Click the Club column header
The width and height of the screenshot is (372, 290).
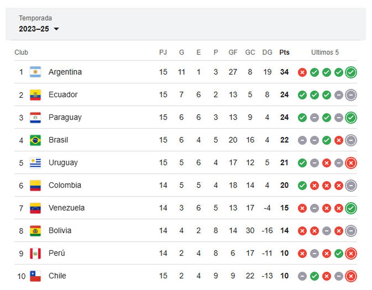[x=21, y=52]
